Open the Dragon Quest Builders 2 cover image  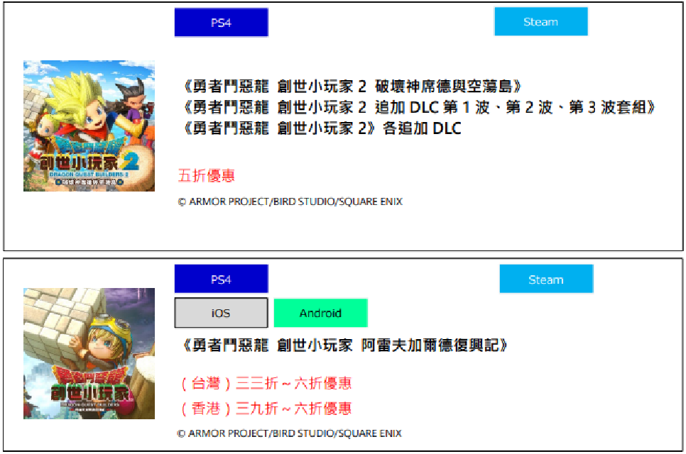[x=89, y=126]
